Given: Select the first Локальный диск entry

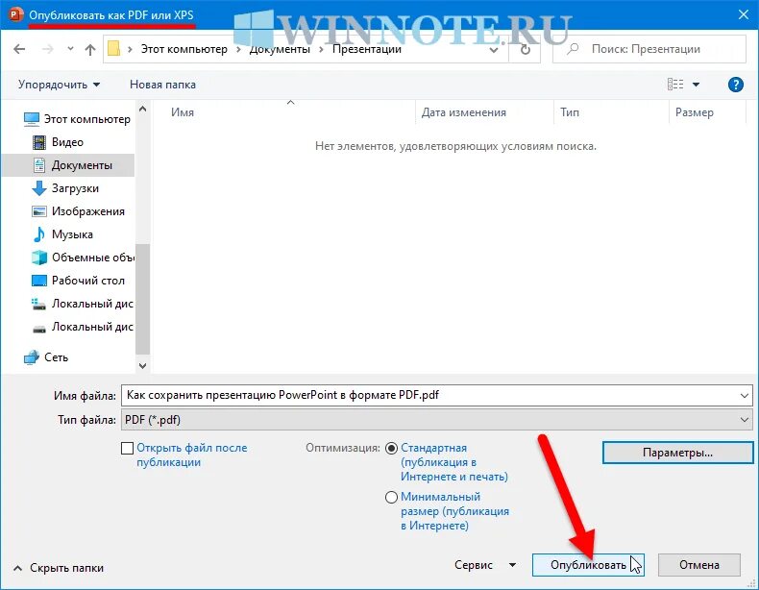Looking at the screenshot, I should (92, 304).
